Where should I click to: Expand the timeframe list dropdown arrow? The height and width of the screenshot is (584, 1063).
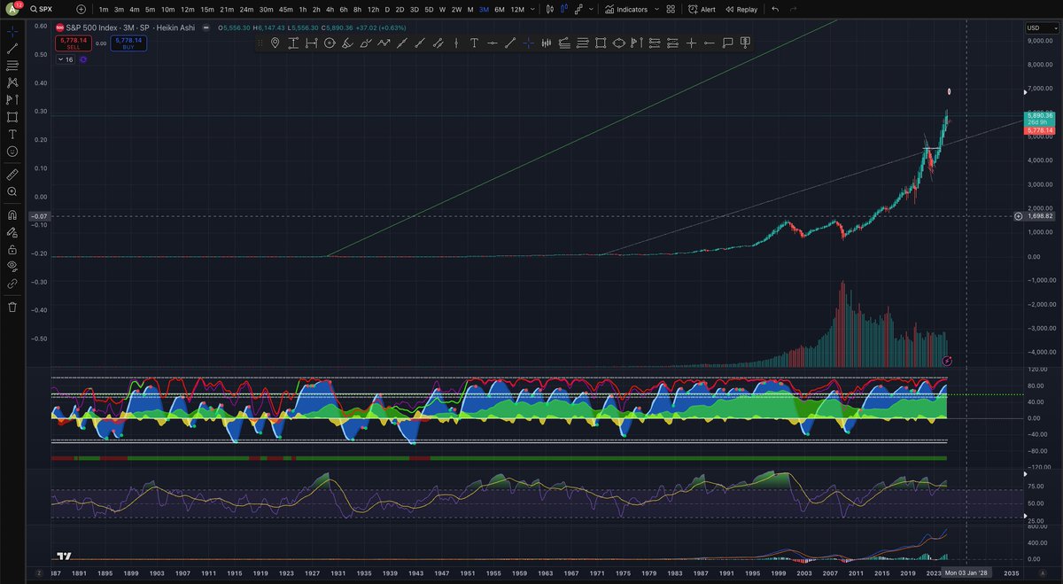(x=533, y=9)
